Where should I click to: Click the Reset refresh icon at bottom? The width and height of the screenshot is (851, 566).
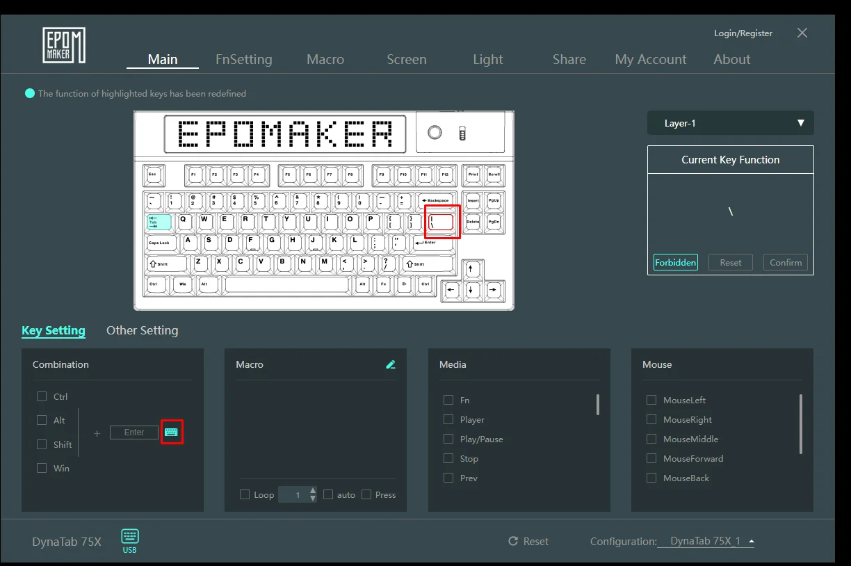514,541
